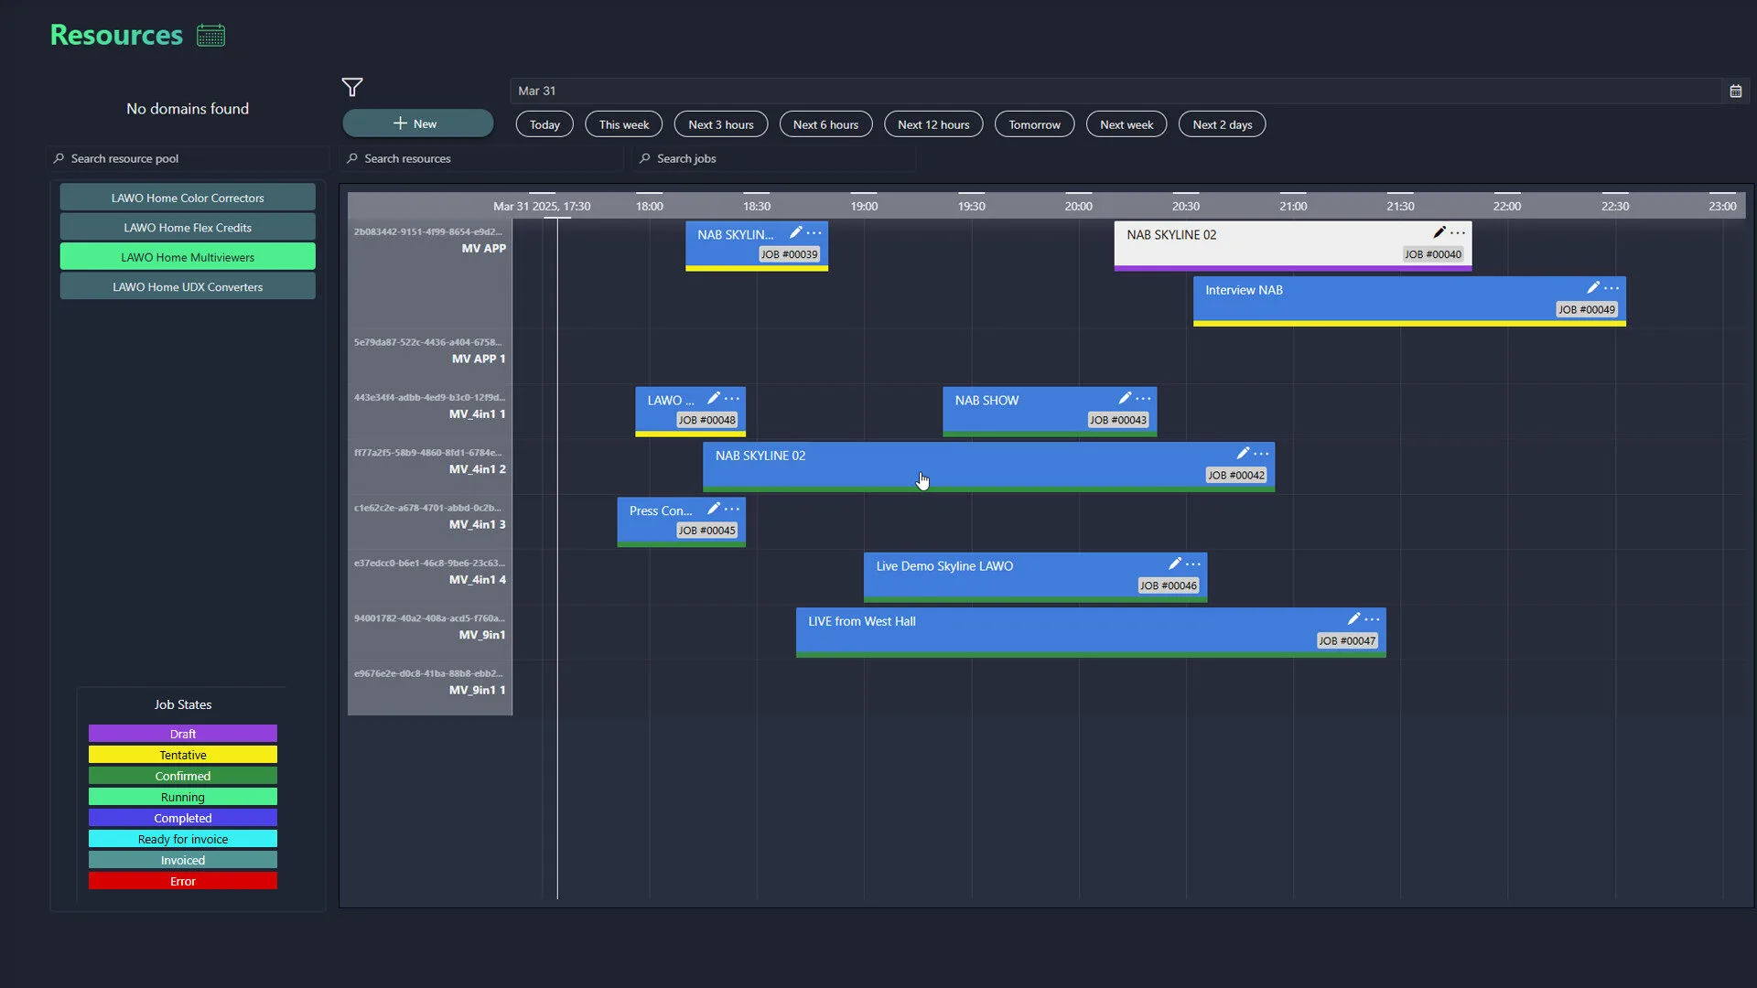Viewport: 1757px width, 988px height.
Task: Open the date picker calendar icon
Action: pos(1735,91)
